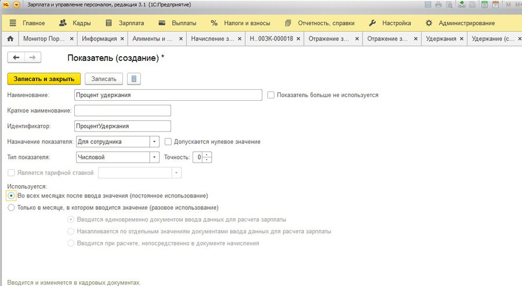522x286 pixels.
Task: Select Во всех месяцах (постоянное использование)
Action: [x=12, y=196]
